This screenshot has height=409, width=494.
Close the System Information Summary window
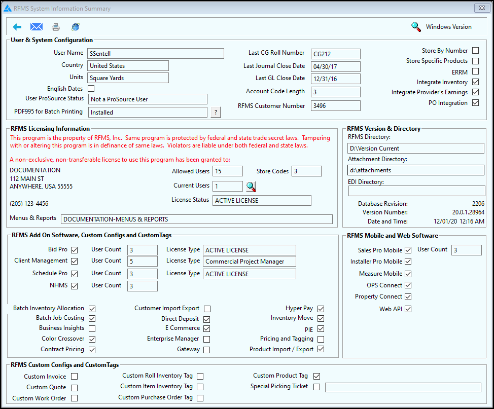coord(482,8)
